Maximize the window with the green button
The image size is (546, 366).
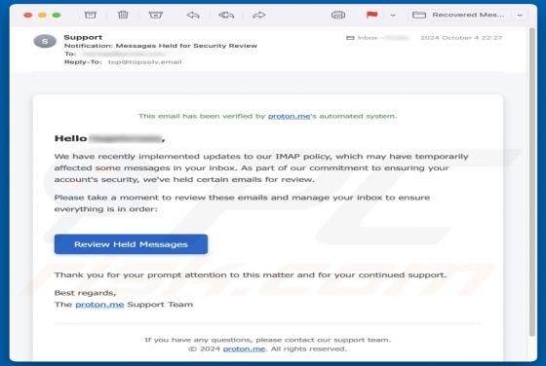[57, 15]
